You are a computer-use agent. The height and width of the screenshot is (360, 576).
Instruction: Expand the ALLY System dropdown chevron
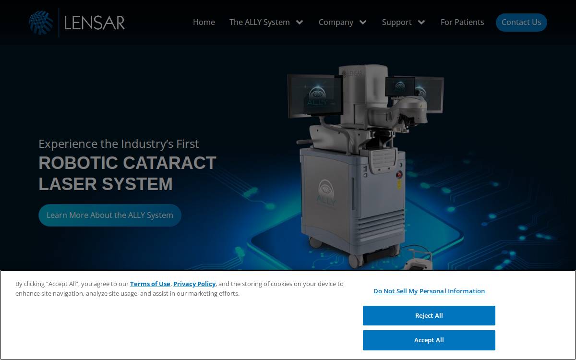point(300,22)
